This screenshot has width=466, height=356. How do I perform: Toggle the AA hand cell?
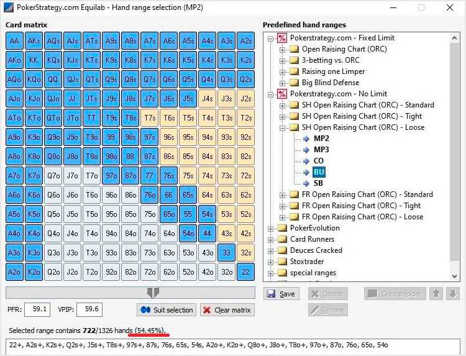coord(14,41)
